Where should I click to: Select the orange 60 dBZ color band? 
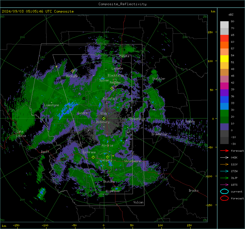(224, 45)
